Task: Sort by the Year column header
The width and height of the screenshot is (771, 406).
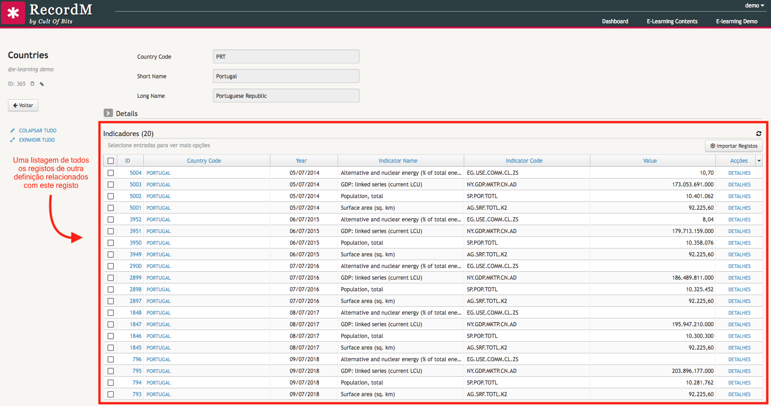Action: [x=301, y=161]
